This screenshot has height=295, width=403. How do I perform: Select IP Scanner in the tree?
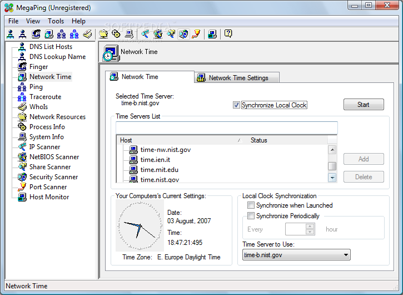click(x=44, y=147)
